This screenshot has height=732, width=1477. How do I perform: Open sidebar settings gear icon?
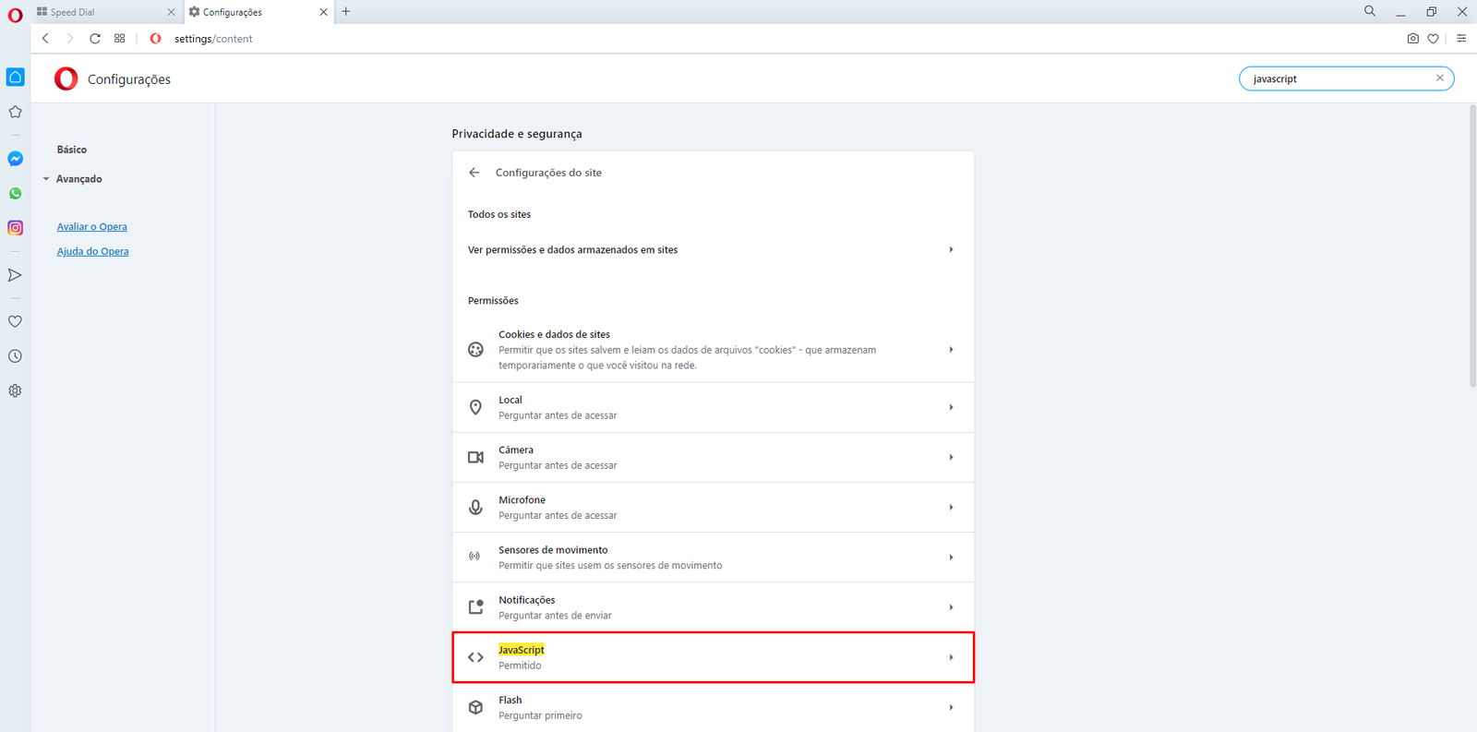pos(16,390)
